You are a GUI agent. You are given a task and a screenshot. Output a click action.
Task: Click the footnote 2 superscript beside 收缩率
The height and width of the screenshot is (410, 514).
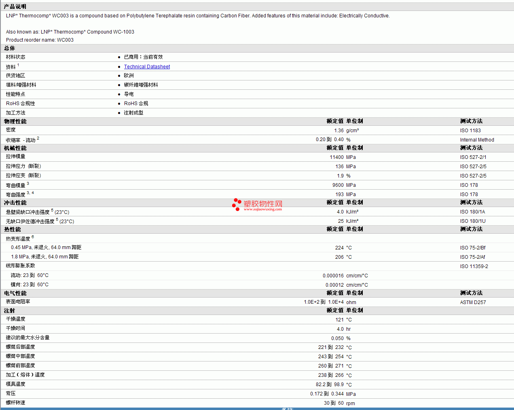click(38, 138)
